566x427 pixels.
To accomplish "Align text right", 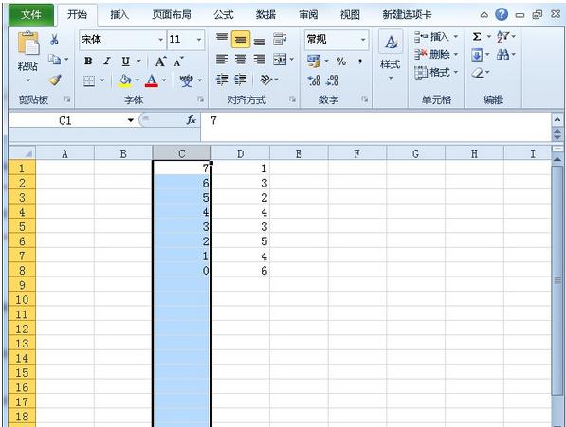I will click(x=259, y=60).
